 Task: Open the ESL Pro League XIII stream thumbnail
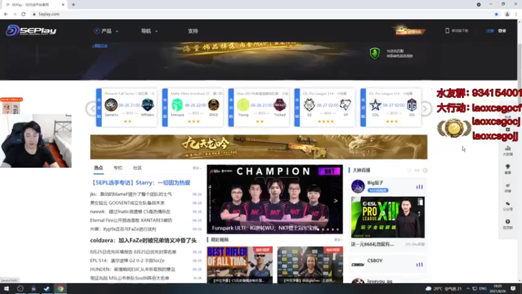click(388, 217)
